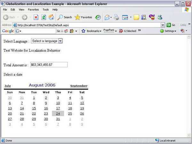This screenshot has width=192, height=144.
Task: Click the Print icon in the toolbar
Action: 116,17
